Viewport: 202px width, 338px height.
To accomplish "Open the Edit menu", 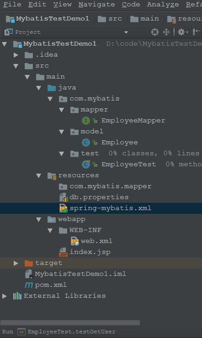I will [x=37, y=5].
